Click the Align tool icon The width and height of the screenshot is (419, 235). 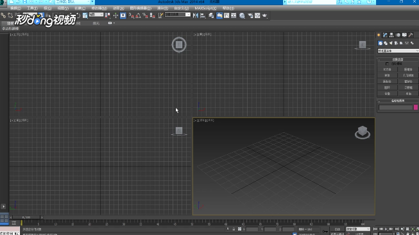(203, 15)
